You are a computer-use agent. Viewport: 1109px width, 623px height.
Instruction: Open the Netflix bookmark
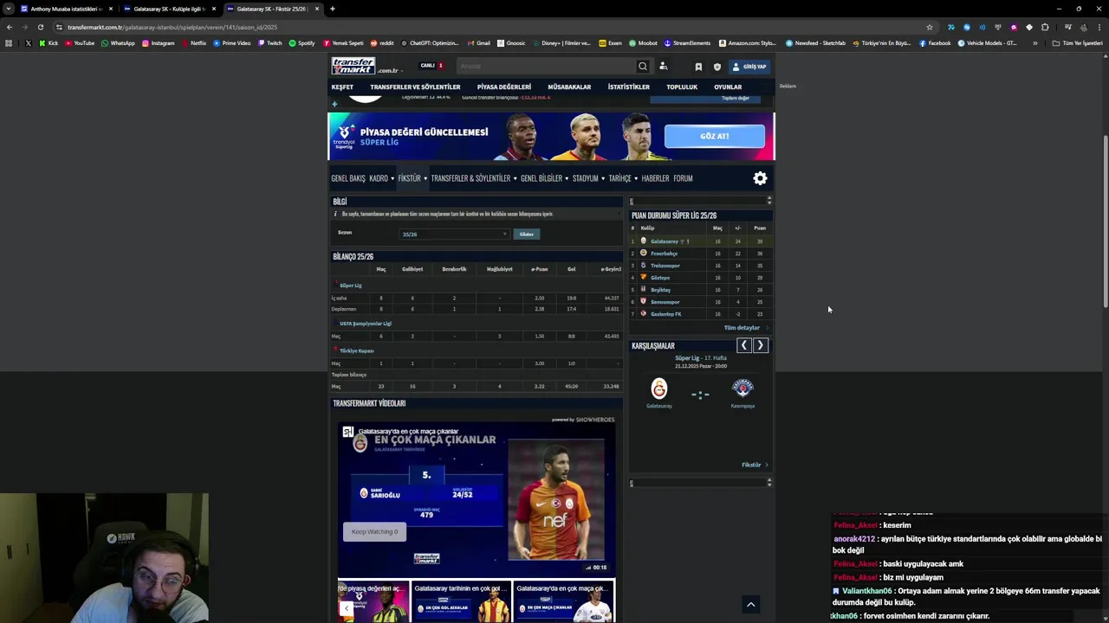[x=194, y=43]
